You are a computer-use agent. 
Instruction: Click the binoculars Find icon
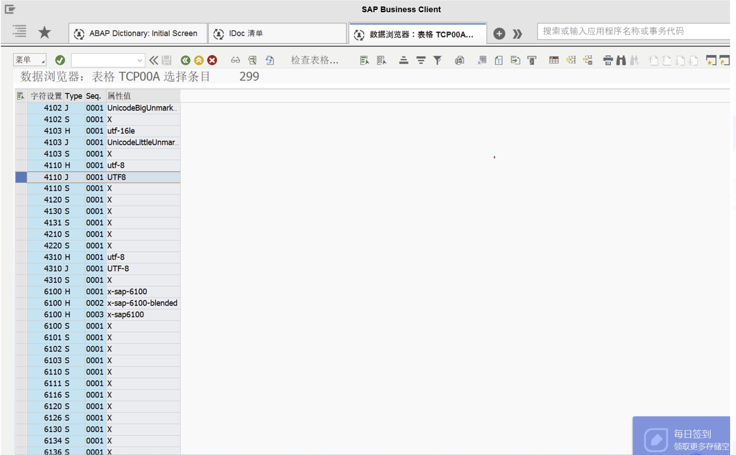[x=621, y=60]
